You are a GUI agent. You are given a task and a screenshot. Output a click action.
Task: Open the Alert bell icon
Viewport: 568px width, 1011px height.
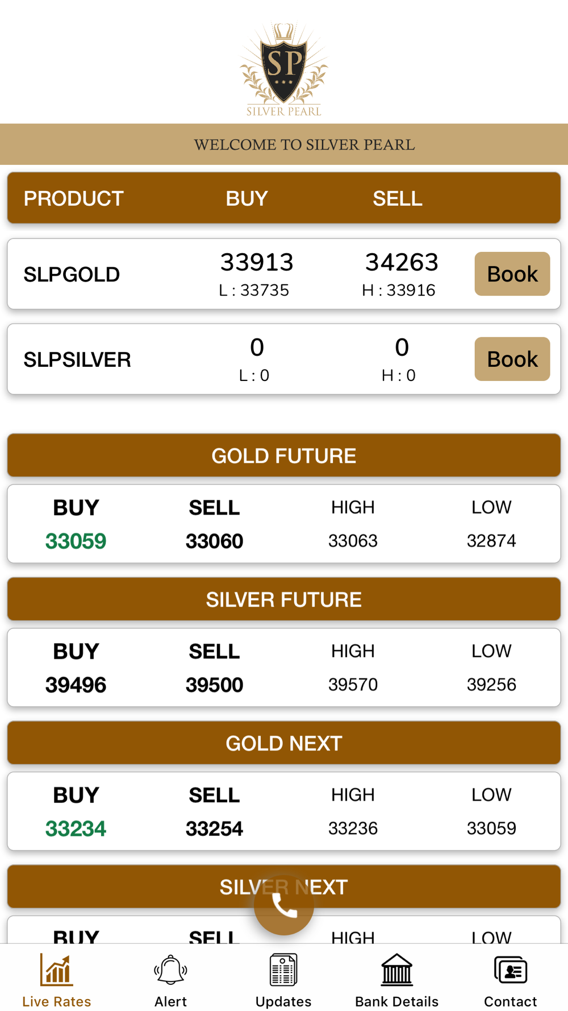coord(170,970)
